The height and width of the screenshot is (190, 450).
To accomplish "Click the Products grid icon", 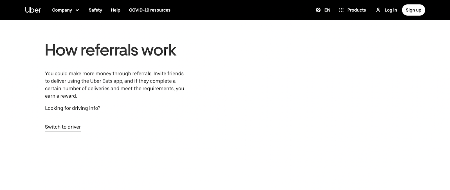I will click(x=341, y=10).
